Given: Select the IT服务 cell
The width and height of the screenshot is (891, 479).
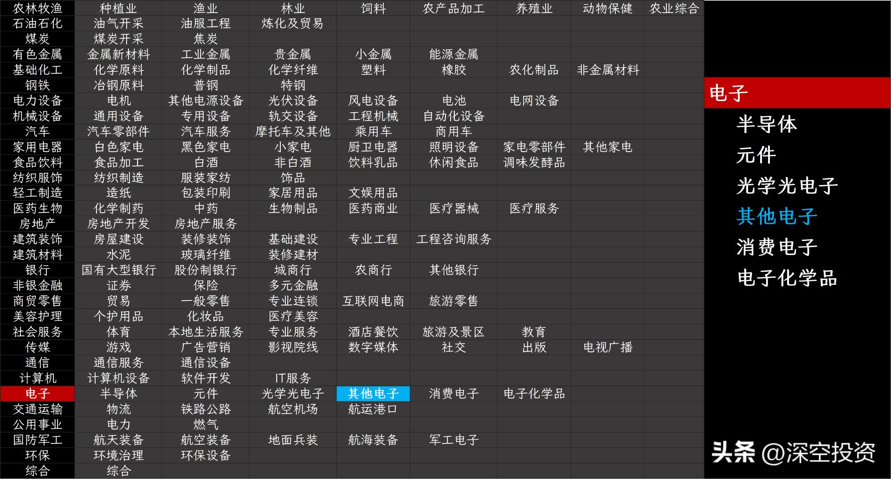Looking at the screenshot, I should point(292,378).
